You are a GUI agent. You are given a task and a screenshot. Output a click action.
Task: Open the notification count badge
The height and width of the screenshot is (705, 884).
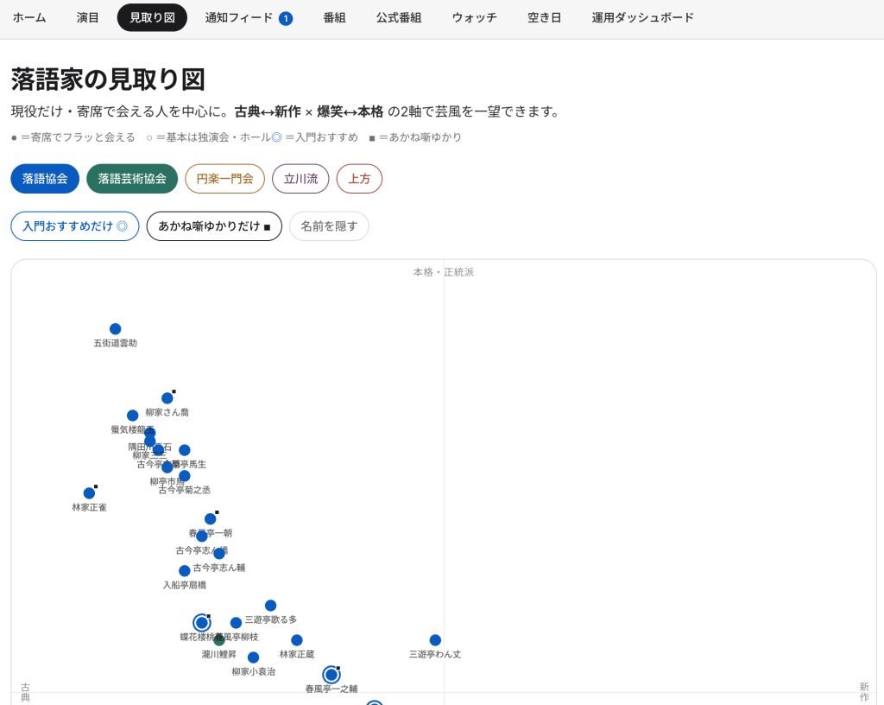pos(286,19)
